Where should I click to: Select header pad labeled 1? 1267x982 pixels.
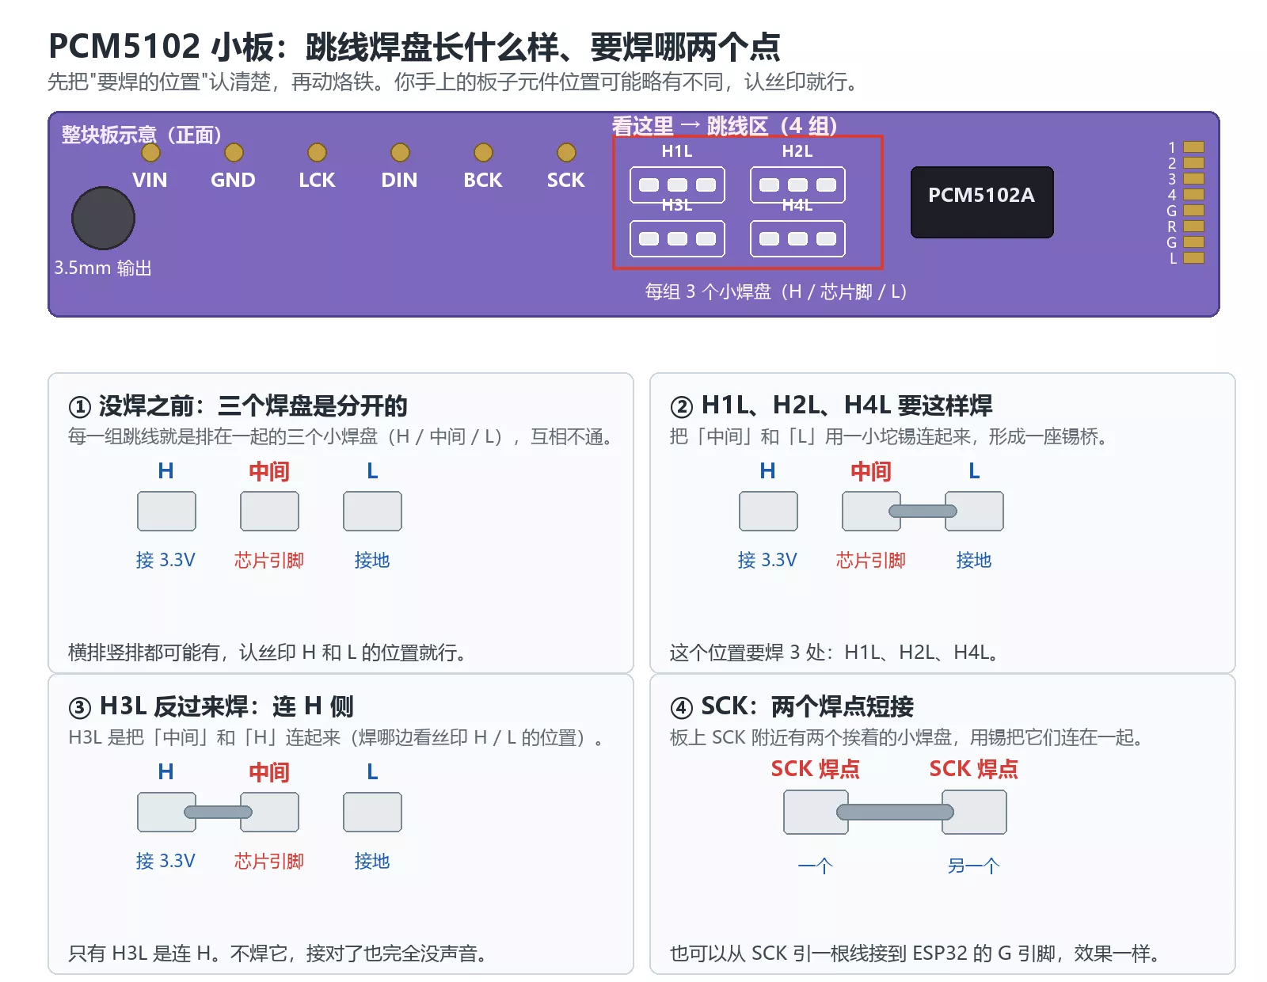tap(1193, 147)
